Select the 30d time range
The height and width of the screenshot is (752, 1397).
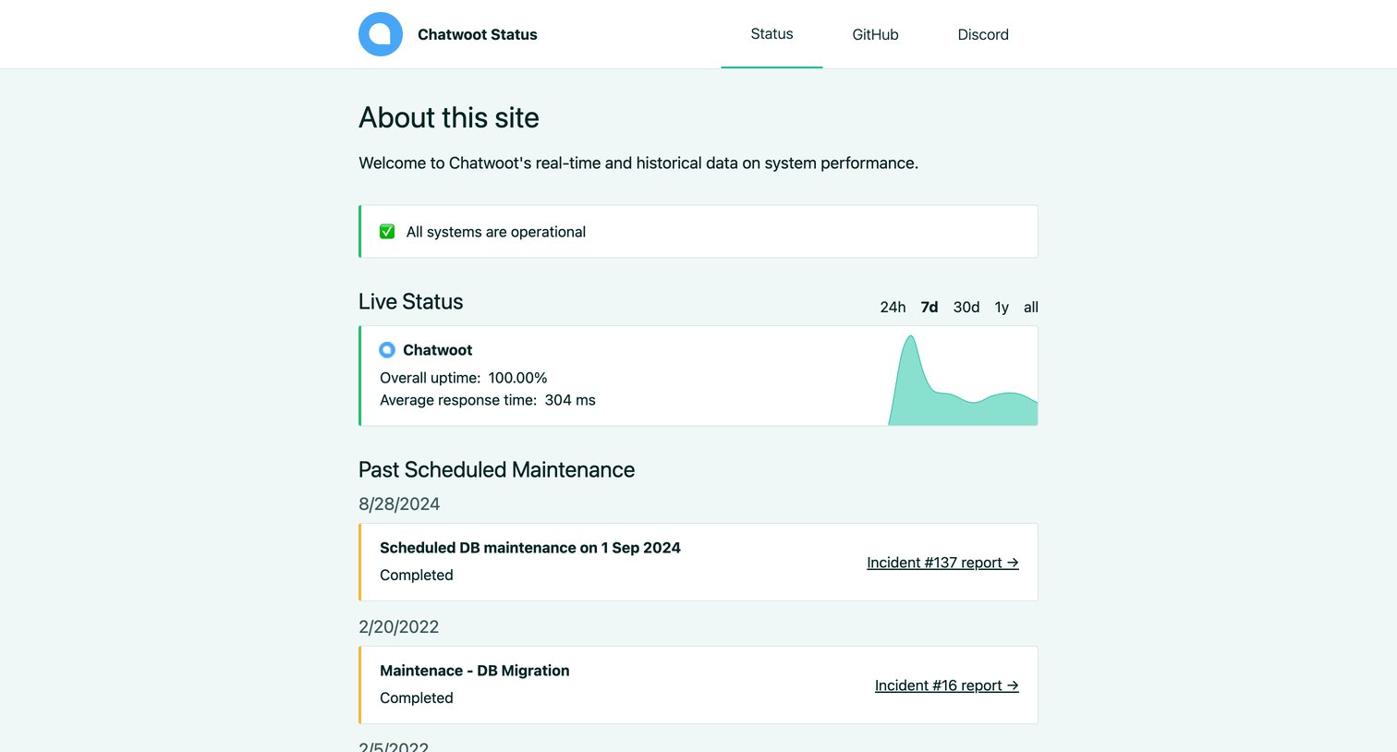click(966, 308)
